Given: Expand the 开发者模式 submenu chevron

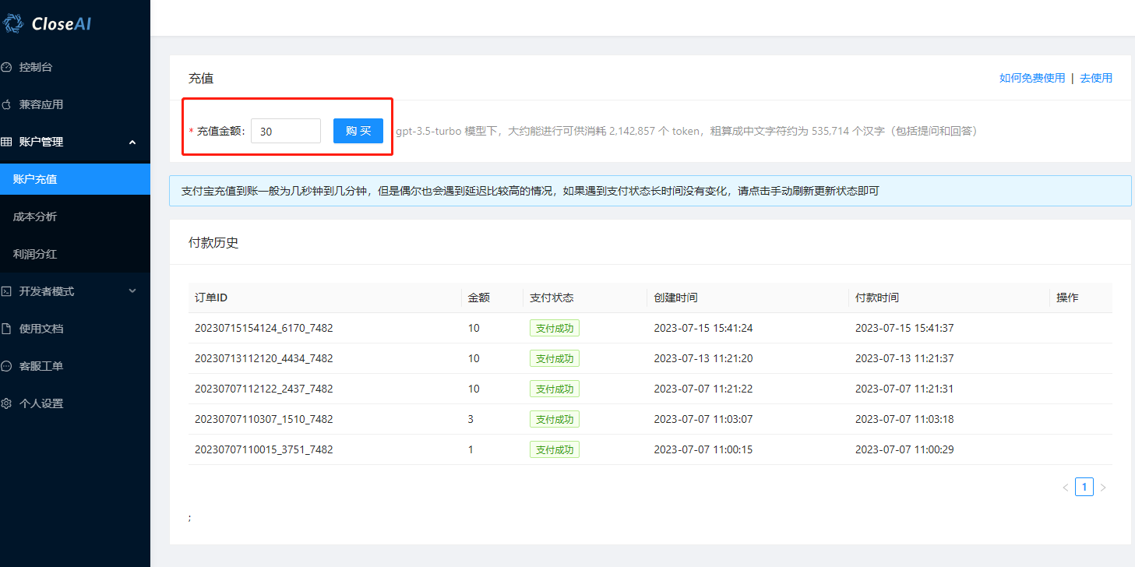Looking at the screenshot, I should tap(132, 291).
